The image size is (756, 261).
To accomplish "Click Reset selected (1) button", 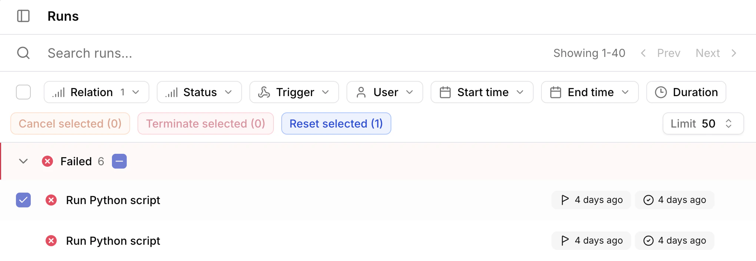I will (336, 123).
